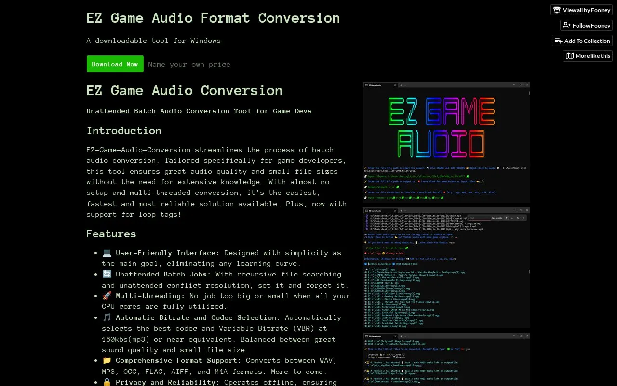Click the itch.io icon beside View all
Screen dimensions: 617x386
pos(557,10)
